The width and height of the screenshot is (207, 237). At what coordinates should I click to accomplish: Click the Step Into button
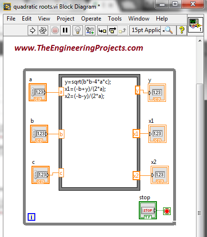pos(102,30)
